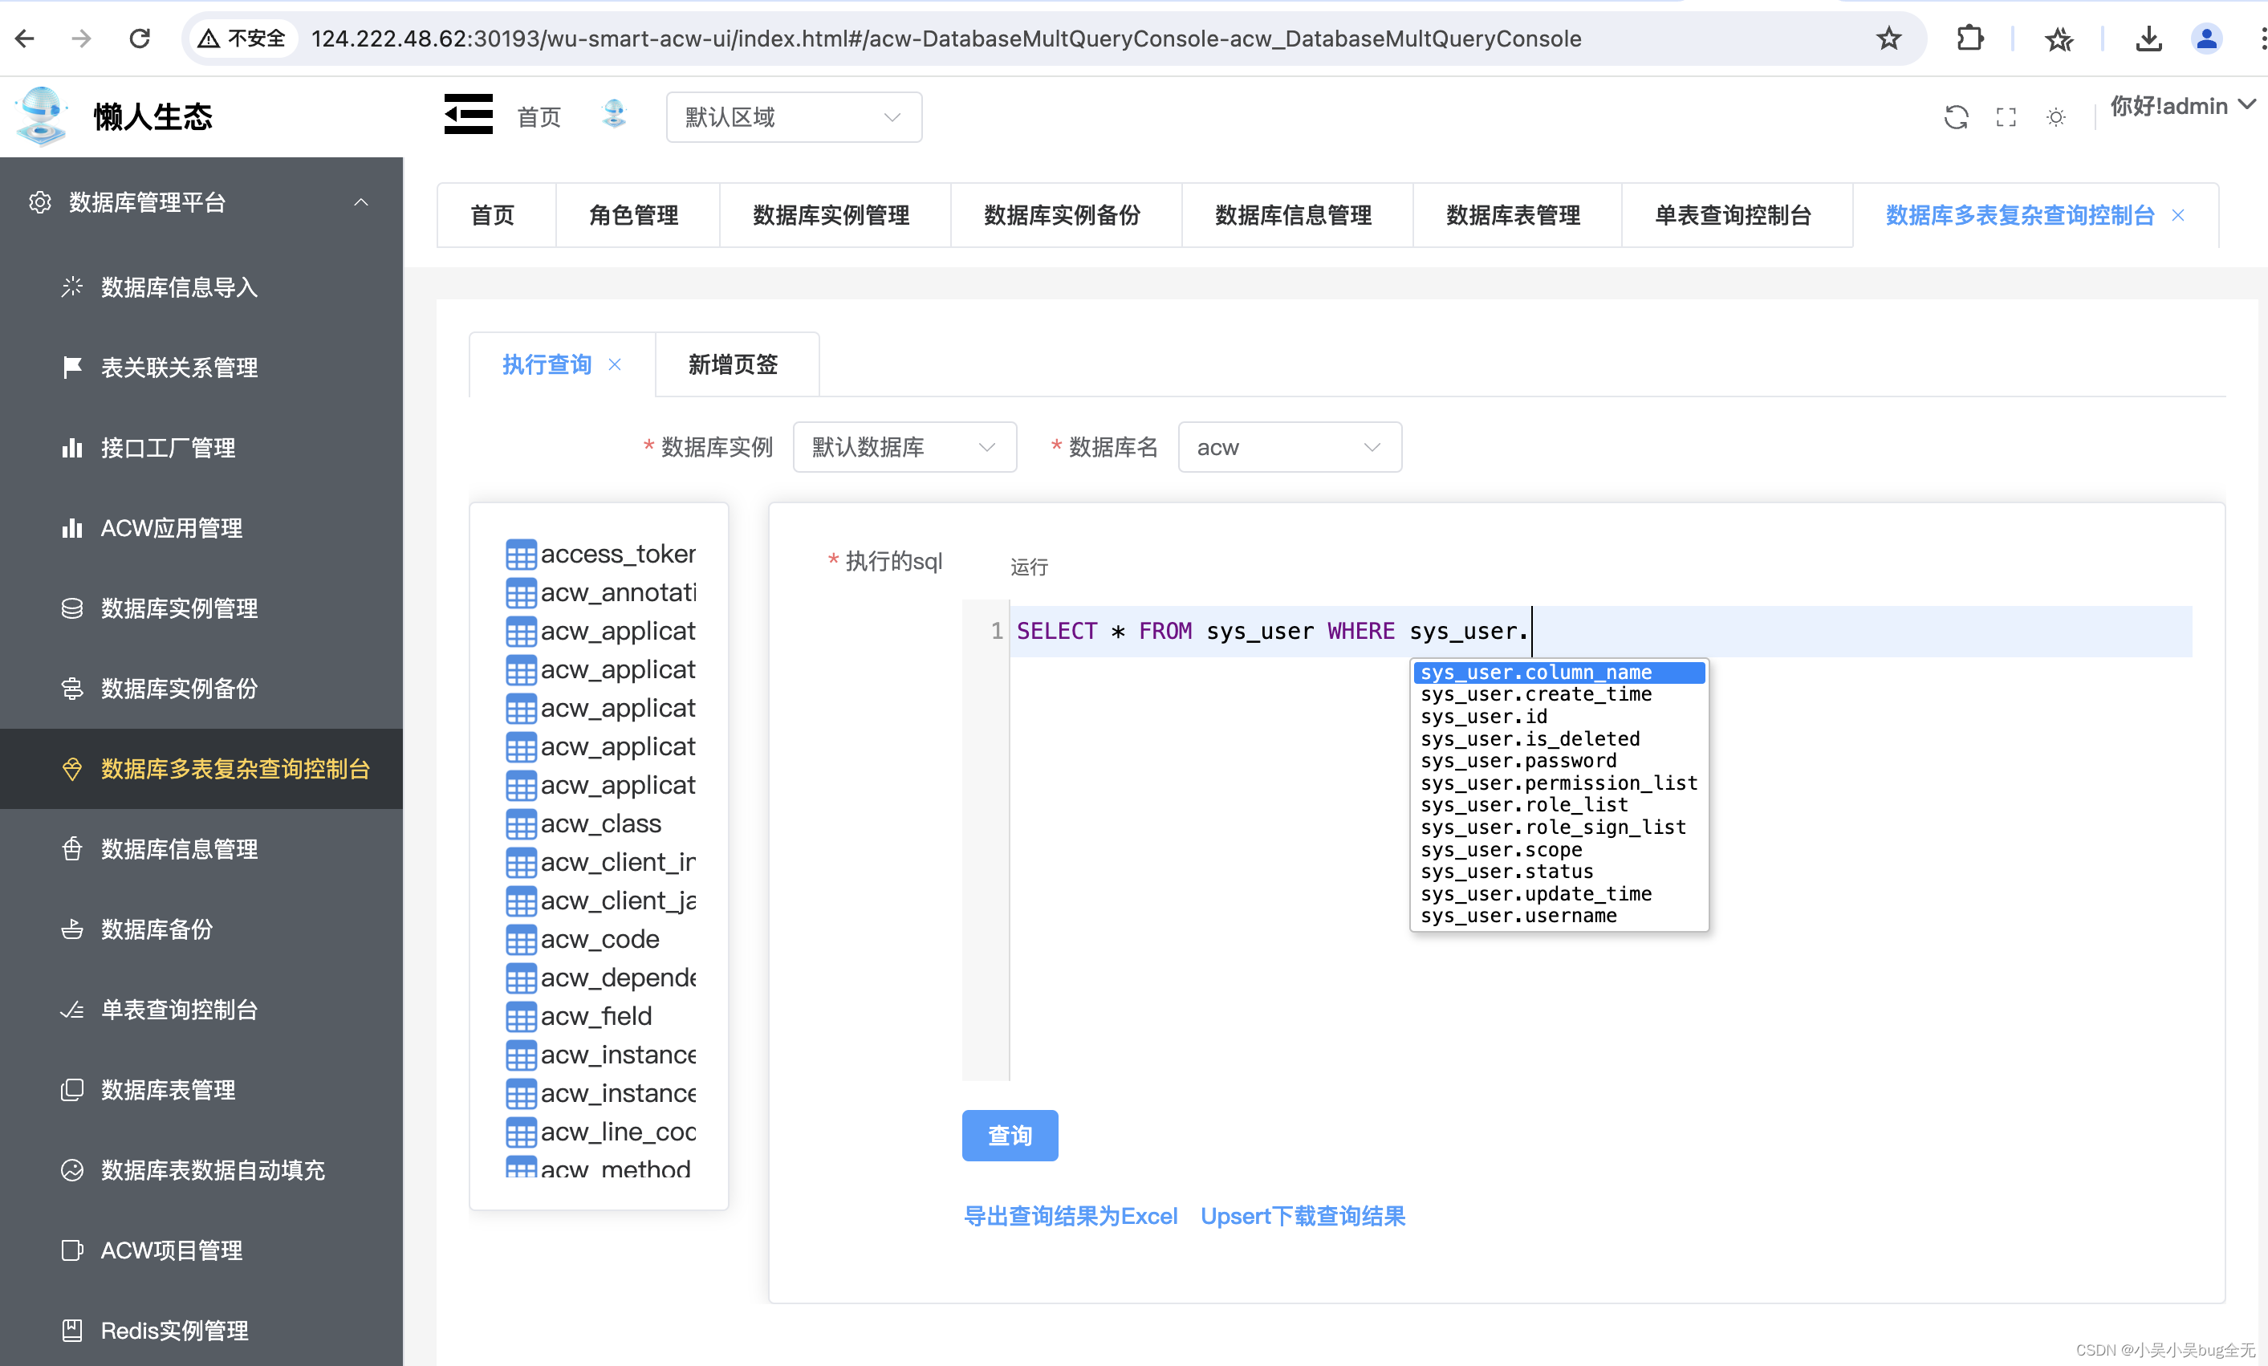Toggle the light/dark theme with the sun icon

pos(2055,117)
